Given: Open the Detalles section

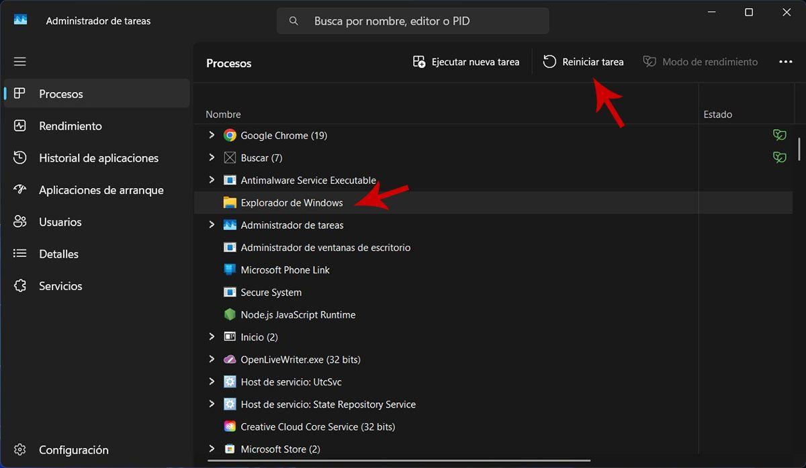Looking at the screenshot, I should click(97, 254).
